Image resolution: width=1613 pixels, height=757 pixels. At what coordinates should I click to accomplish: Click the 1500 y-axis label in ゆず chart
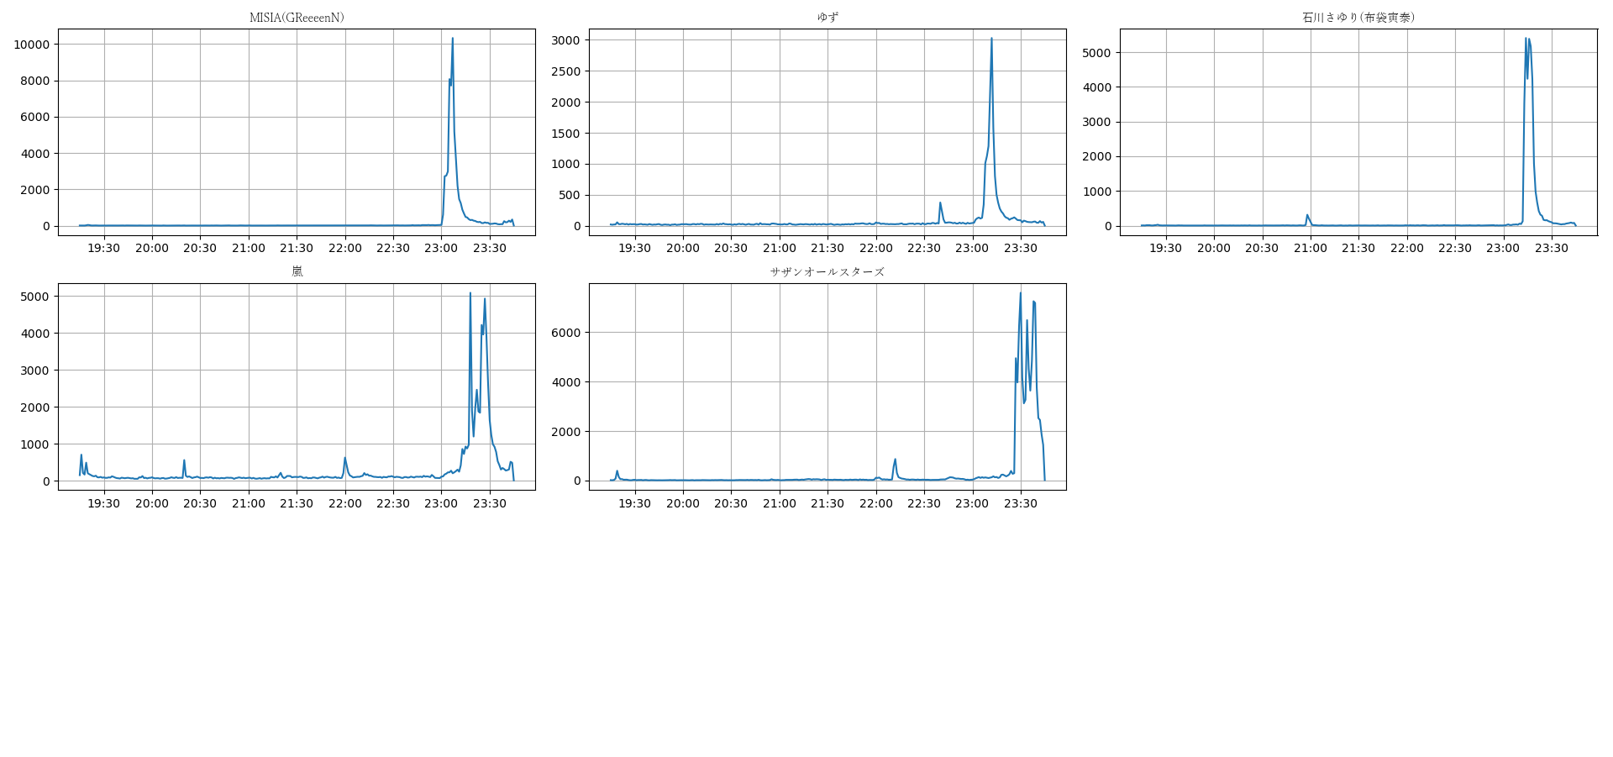(565, 134)
